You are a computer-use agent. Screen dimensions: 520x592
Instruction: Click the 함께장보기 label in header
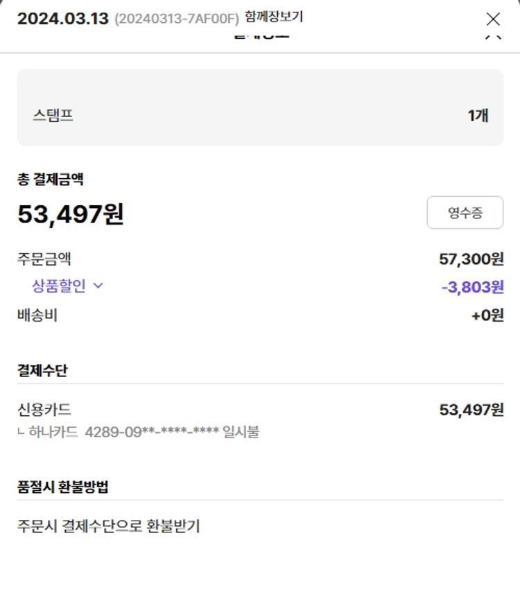pos(274,17)
